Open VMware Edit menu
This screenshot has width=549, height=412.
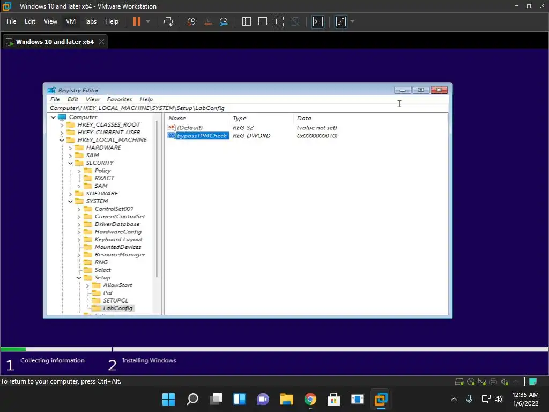pyautogui.click(x=30, y=21)
